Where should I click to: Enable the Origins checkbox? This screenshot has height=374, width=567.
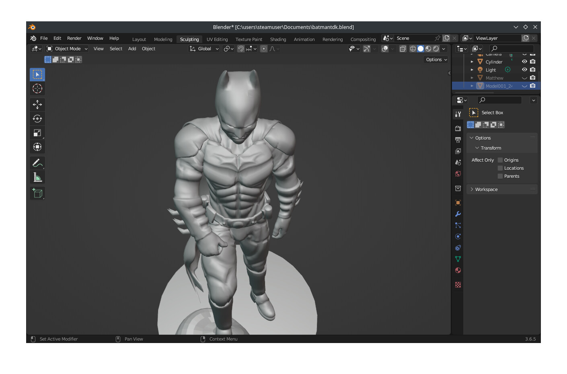(x=500, y=160)
